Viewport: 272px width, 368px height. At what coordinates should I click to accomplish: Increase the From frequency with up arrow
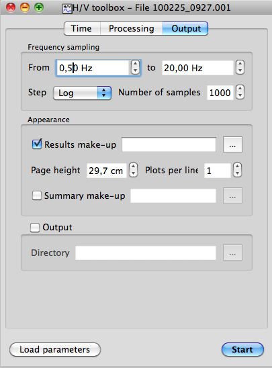[135, 64]
